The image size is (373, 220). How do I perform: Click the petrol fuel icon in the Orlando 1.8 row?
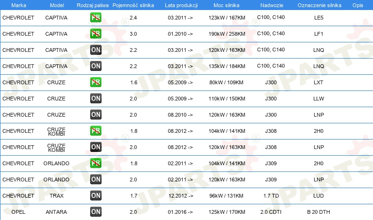point(95,163)
